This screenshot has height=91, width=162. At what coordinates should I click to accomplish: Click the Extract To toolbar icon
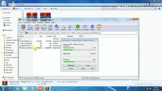[30, 28]
